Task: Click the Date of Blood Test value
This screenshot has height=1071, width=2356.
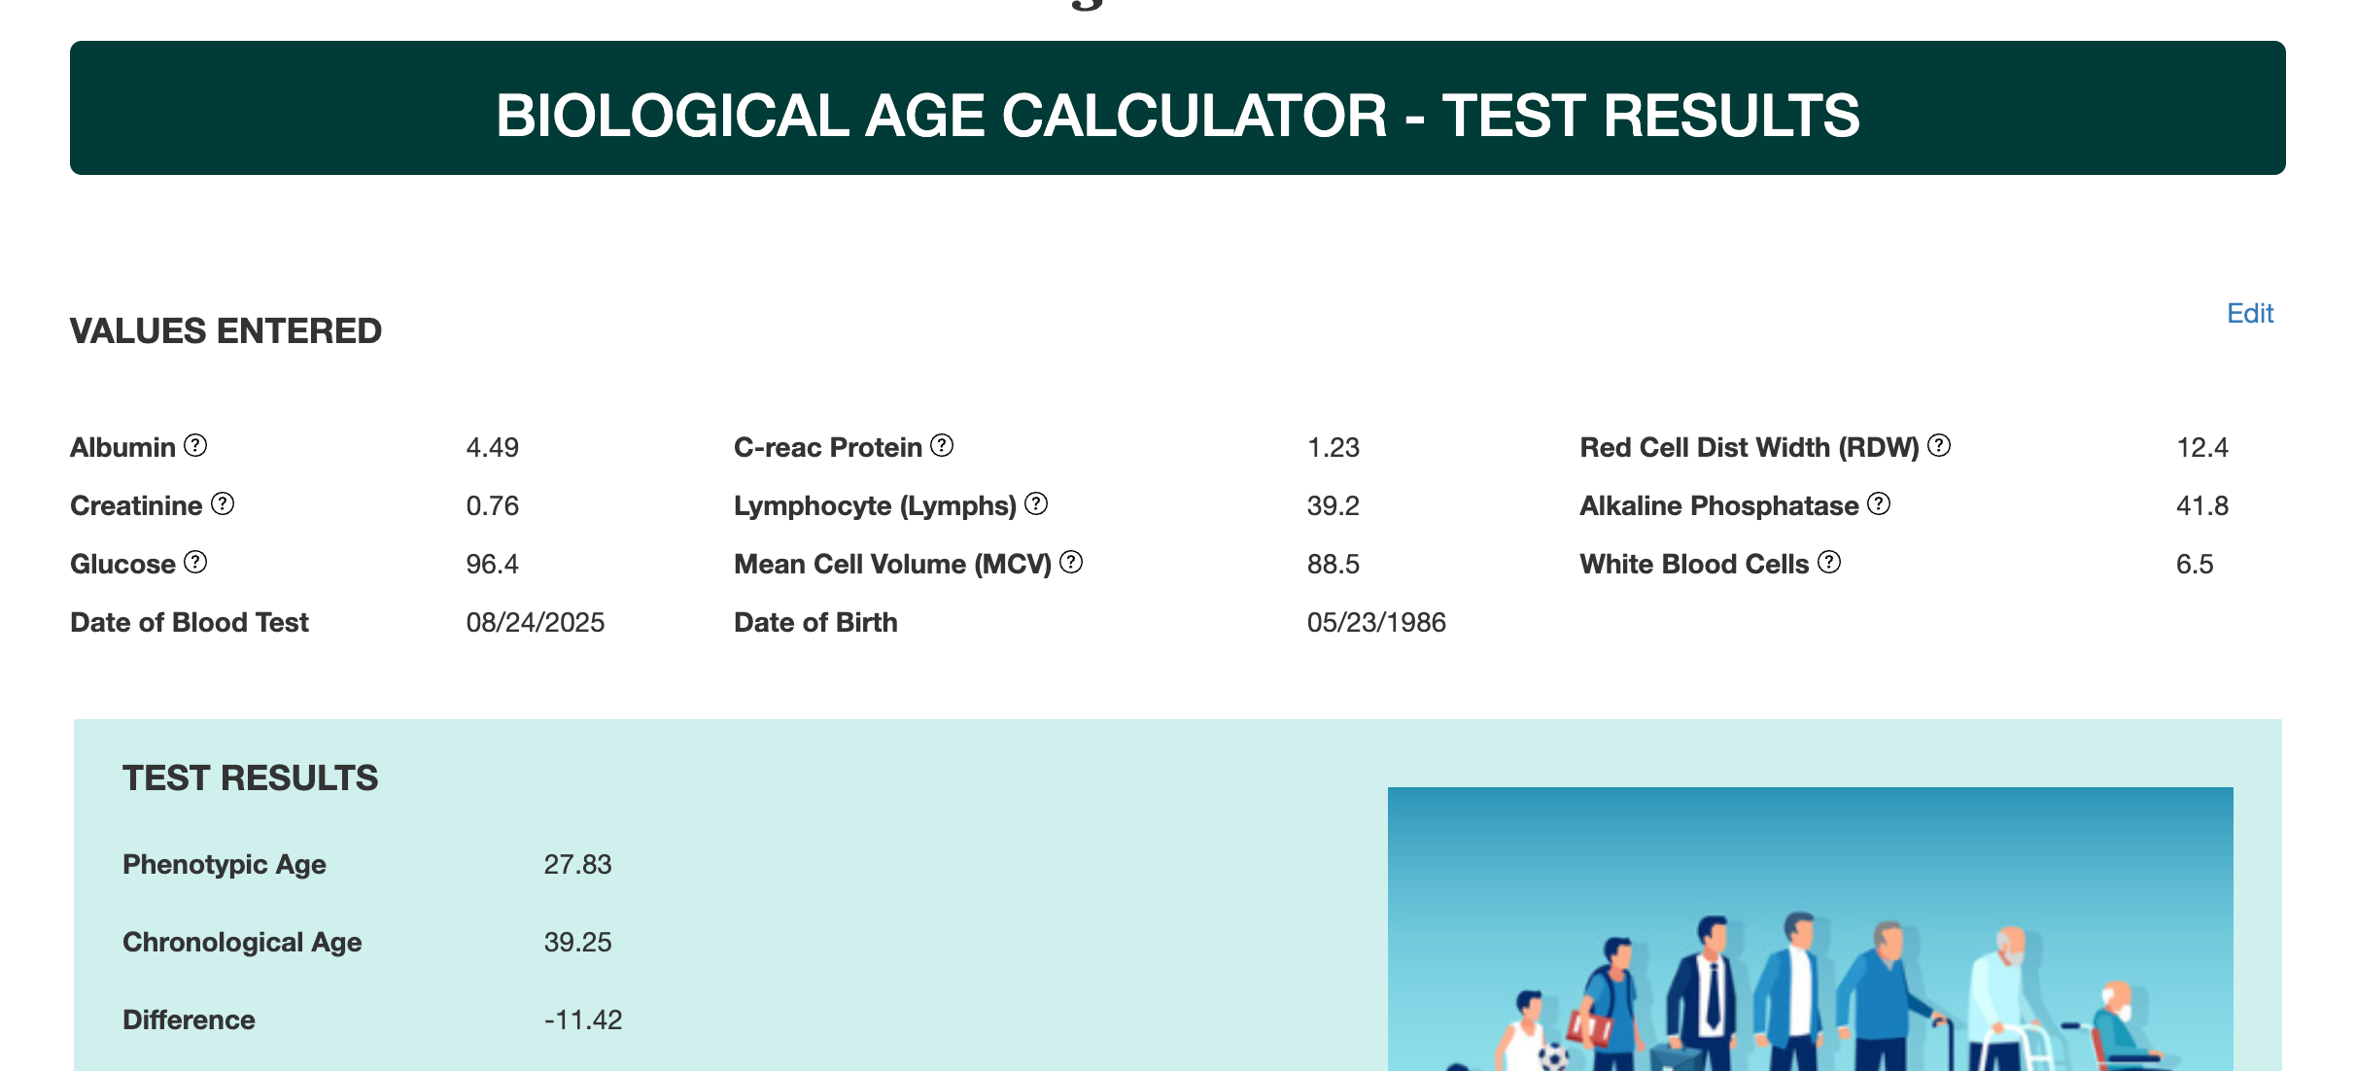Action: tap(535, 622)
